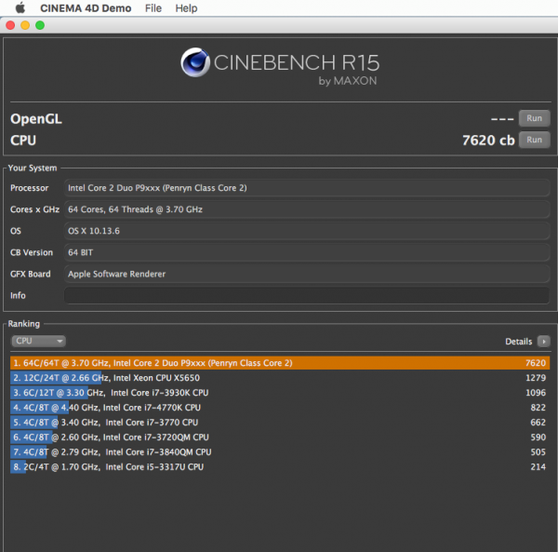
Task: Select the Intel Core i7-3770 row
Action: 280,423
